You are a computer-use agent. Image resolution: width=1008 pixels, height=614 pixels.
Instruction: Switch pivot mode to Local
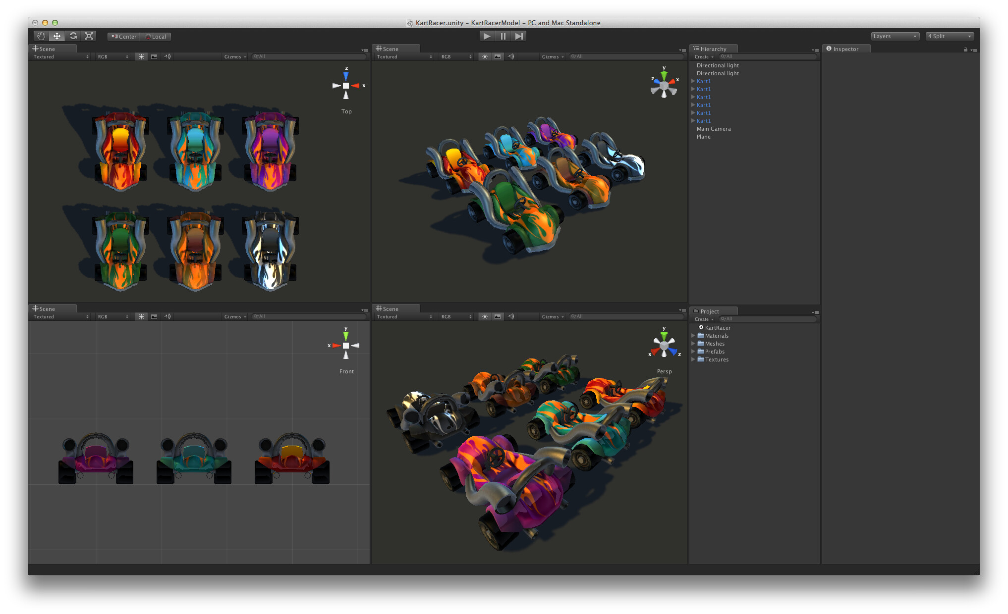click(x=156, y=36)
